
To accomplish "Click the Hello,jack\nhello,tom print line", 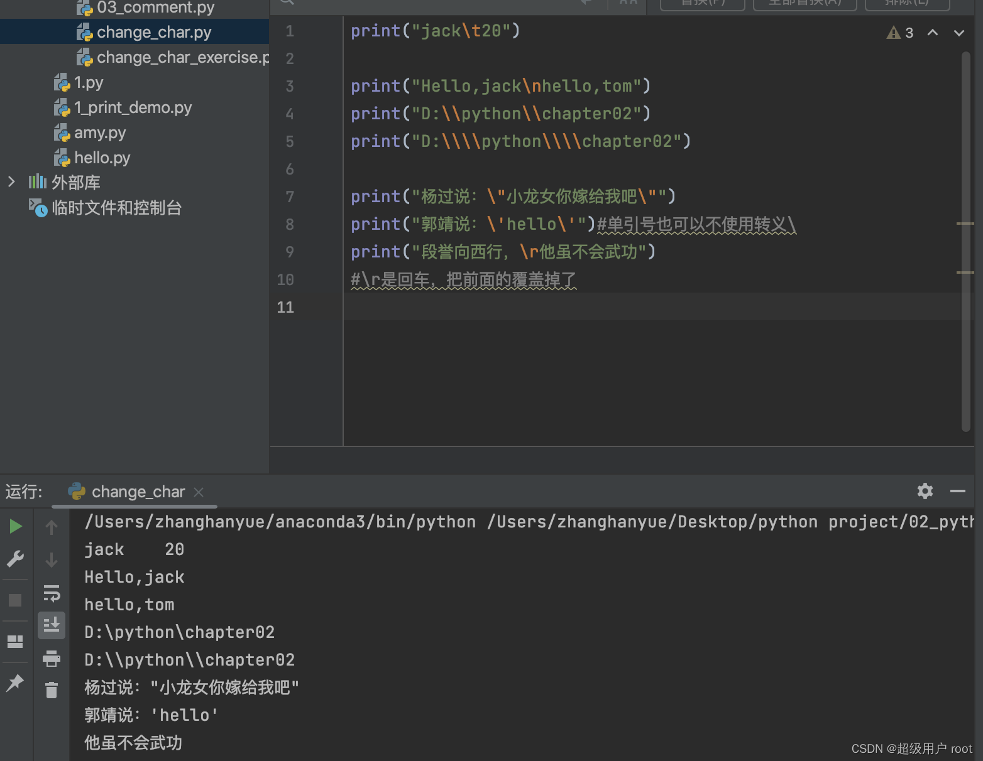I will click(x=500, y=86).
